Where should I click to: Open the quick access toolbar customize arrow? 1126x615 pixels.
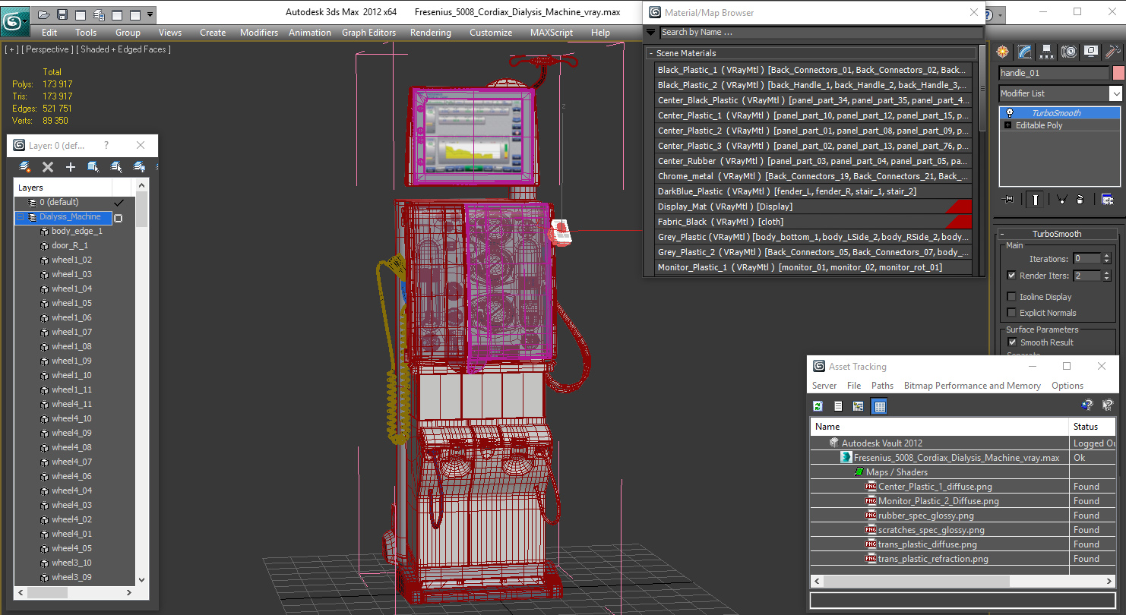pyautogui.click(x=150, y=14)
